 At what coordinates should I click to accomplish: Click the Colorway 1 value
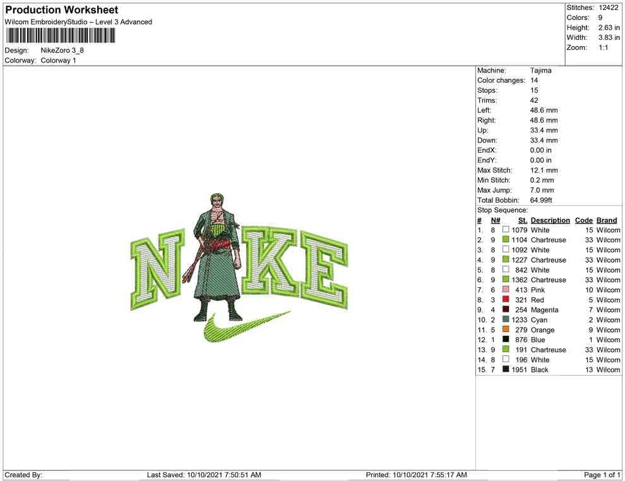58,61
